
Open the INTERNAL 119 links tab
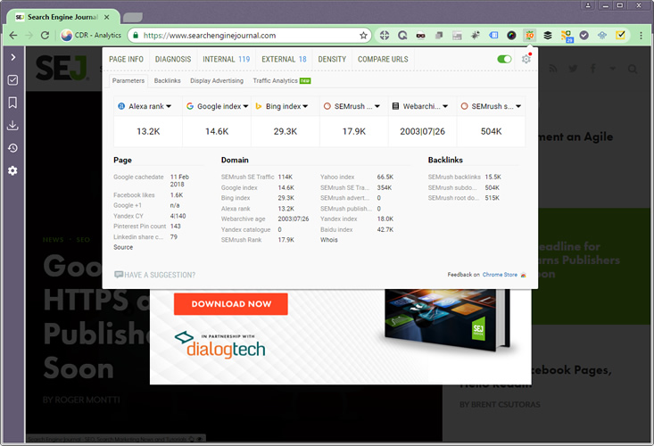click(x=226, y=59)
